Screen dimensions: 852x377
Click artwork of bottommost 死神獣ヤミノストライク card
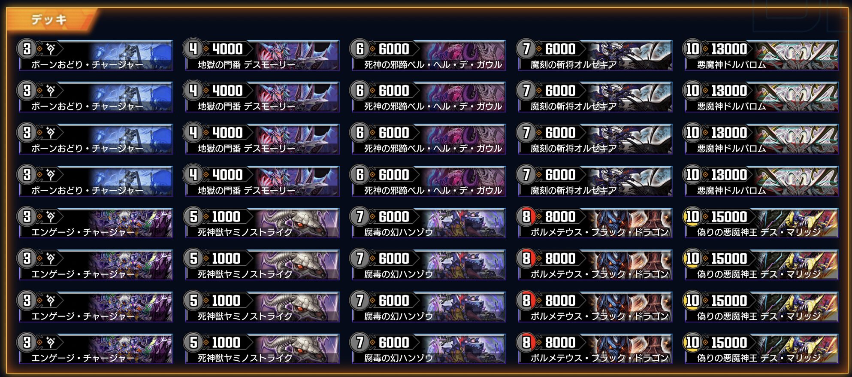[296, 347]
